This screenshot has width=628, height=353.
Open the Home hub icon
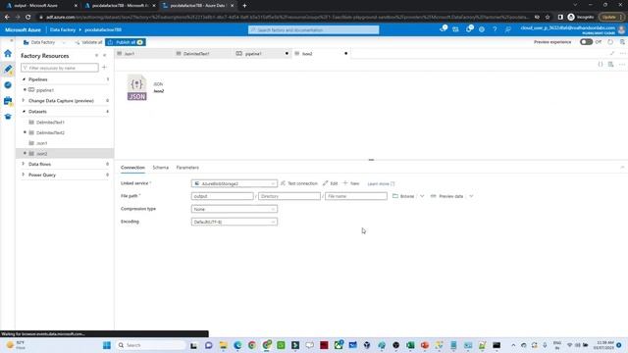pyautogui.click(x=8, y=54)
